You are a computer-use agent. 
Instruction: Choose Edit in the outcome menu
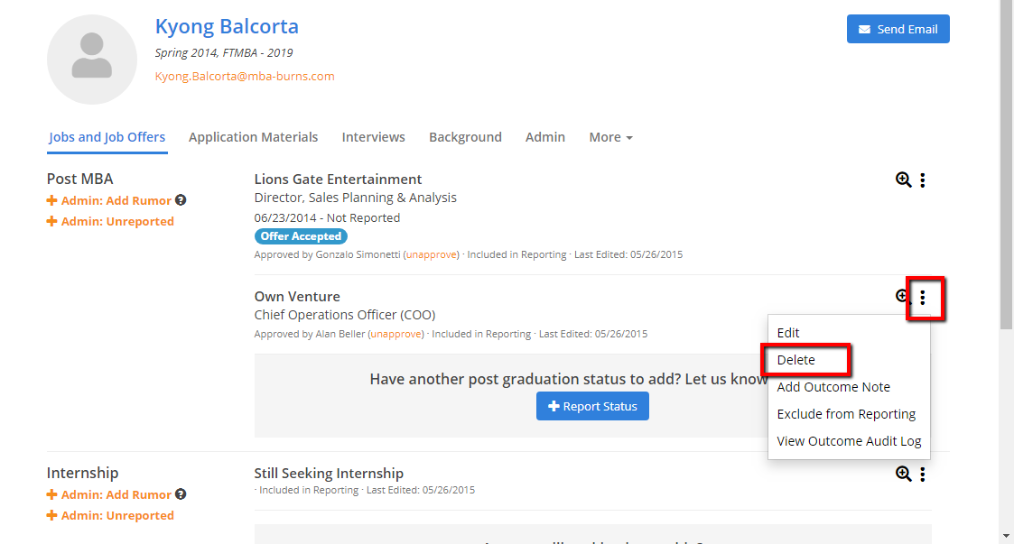coord(788,333)
